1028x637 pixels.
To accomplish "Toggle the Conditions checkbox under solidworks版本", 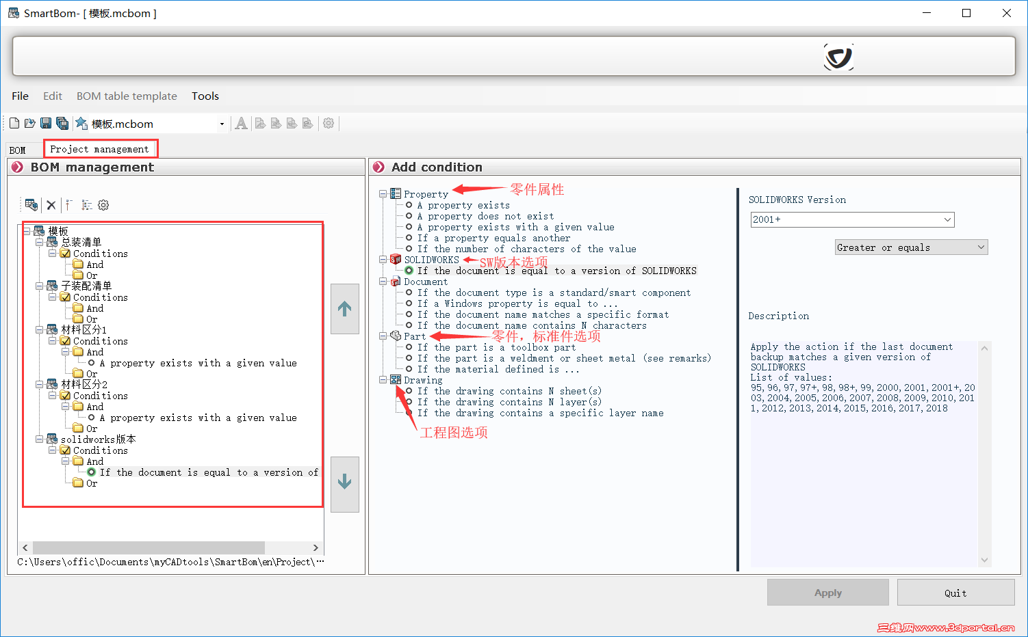I will [x=65, y=450].
